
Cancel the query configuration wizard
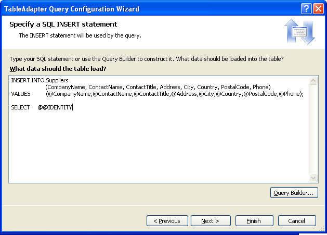click(296, 221)
